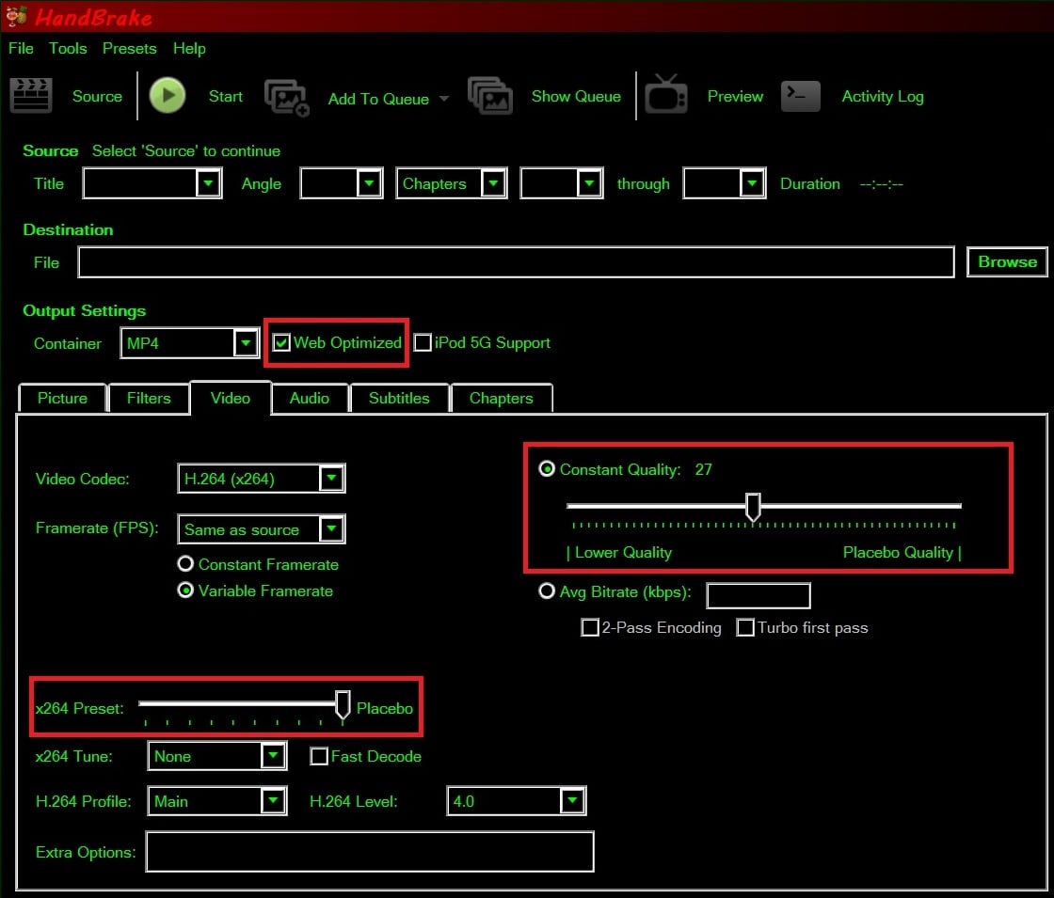Click the Activity Log label
The image size is (1054, 898).
click(x=883, y=97)
